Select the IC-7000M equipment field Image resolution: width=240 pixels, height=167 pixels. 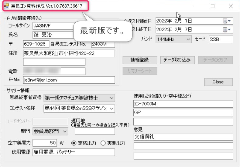coord(183,104)
